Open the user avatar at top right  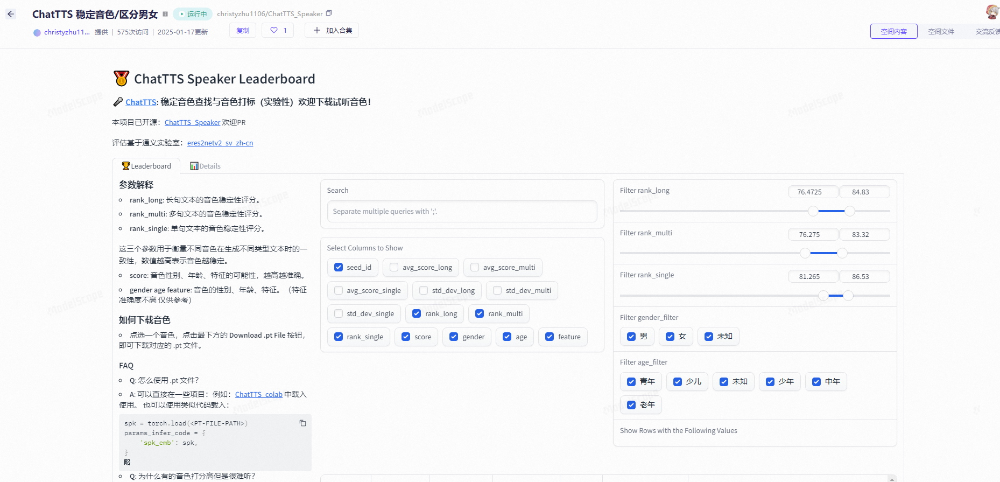click(992, 12)
